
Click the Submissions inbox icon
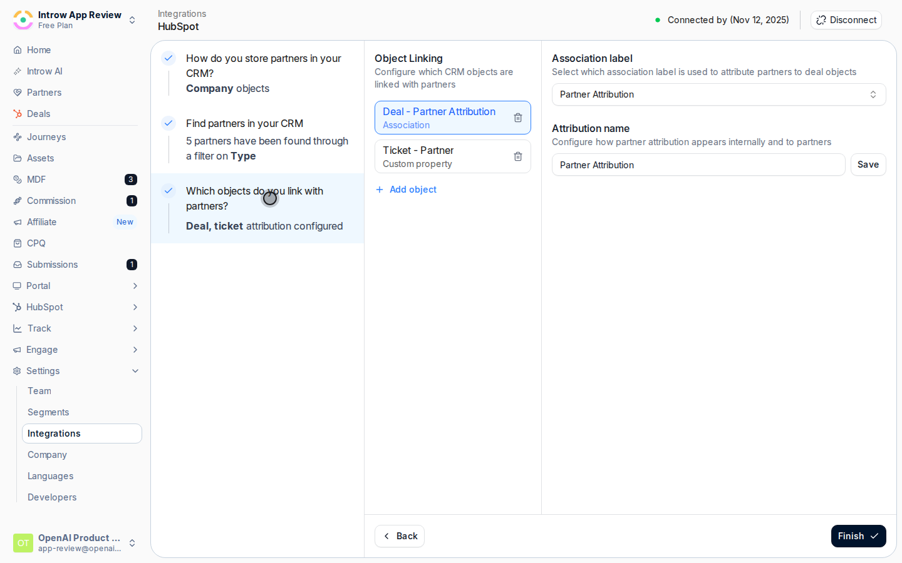[x=18, y=265]
